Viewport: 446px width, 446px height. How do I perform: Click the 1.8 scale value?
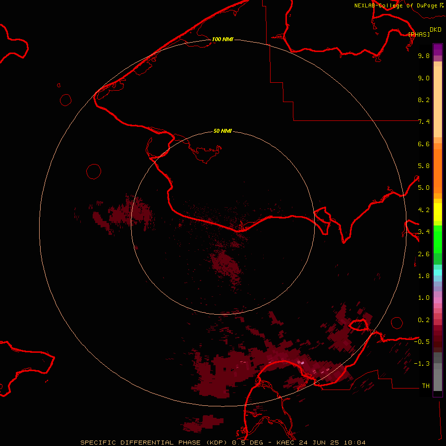tap(424, 276)
